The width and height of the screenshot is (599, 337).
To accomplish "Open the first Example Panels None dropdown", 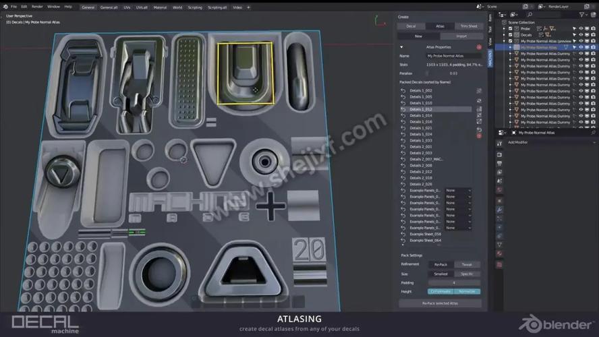I will tap(458, 191).
